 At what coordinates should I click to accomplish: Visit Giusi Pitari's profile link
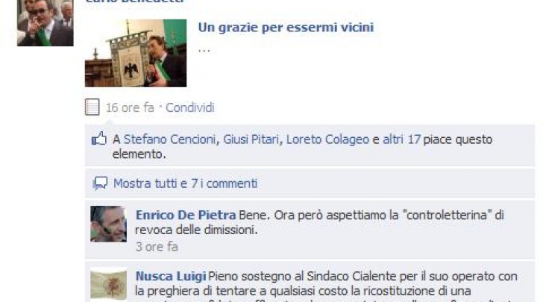(251, 139)
